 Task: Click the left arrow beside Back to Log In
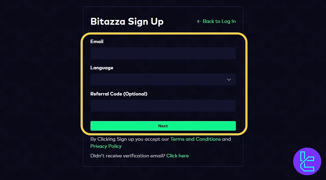point(199,21)
